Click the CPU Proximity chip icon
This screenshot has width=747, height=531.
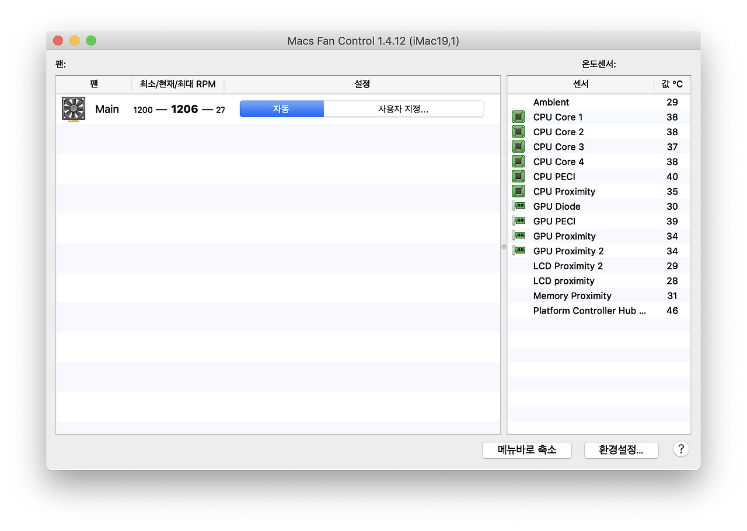tap(518, 191)
